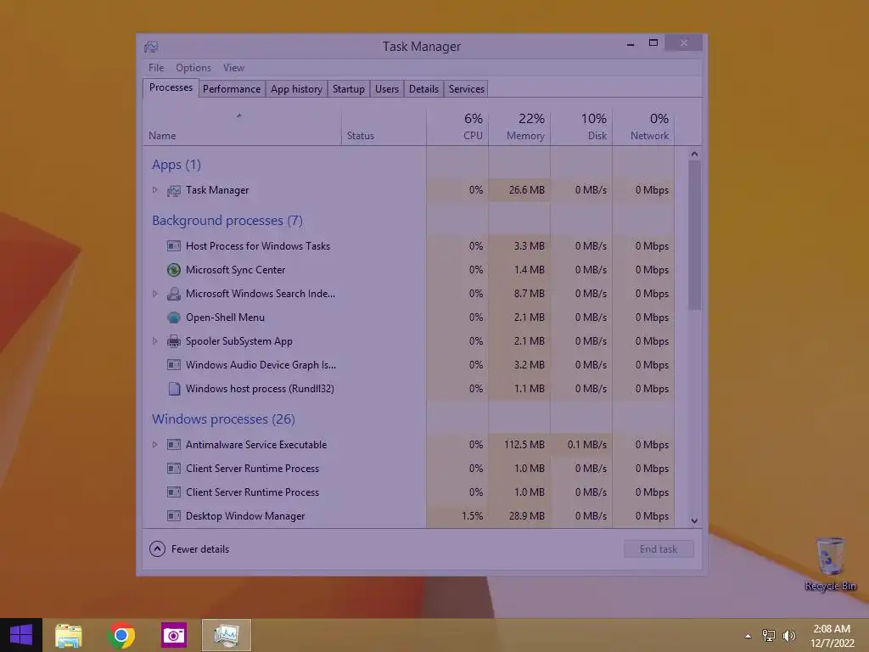Sort by the CPU column header

tap(457, 127)
